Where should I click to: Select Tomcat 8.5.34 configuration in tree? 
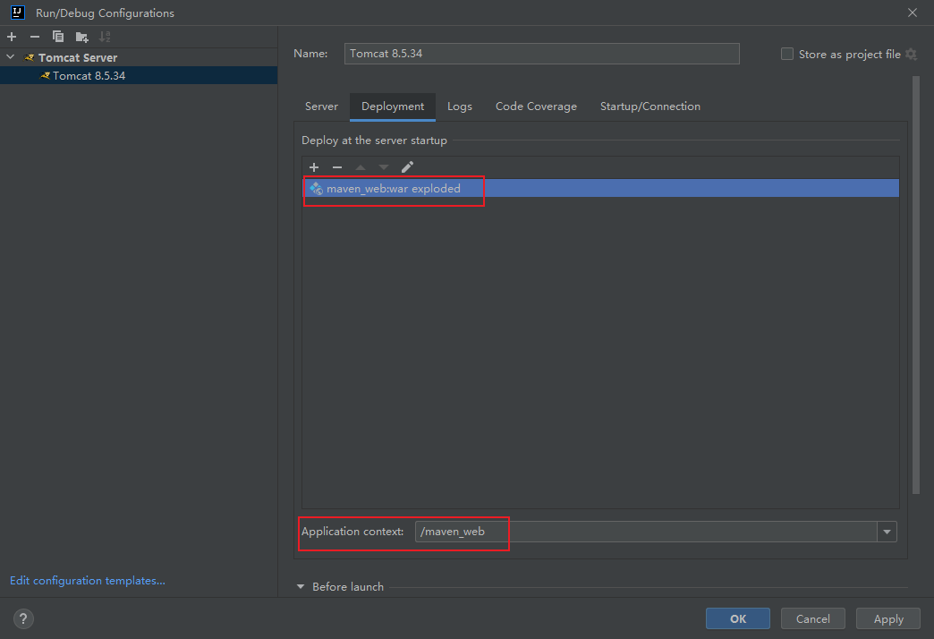click(138, 76)
